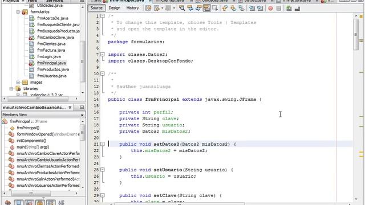Open the History view
365x205 pixels.
[x=132, y=8]
